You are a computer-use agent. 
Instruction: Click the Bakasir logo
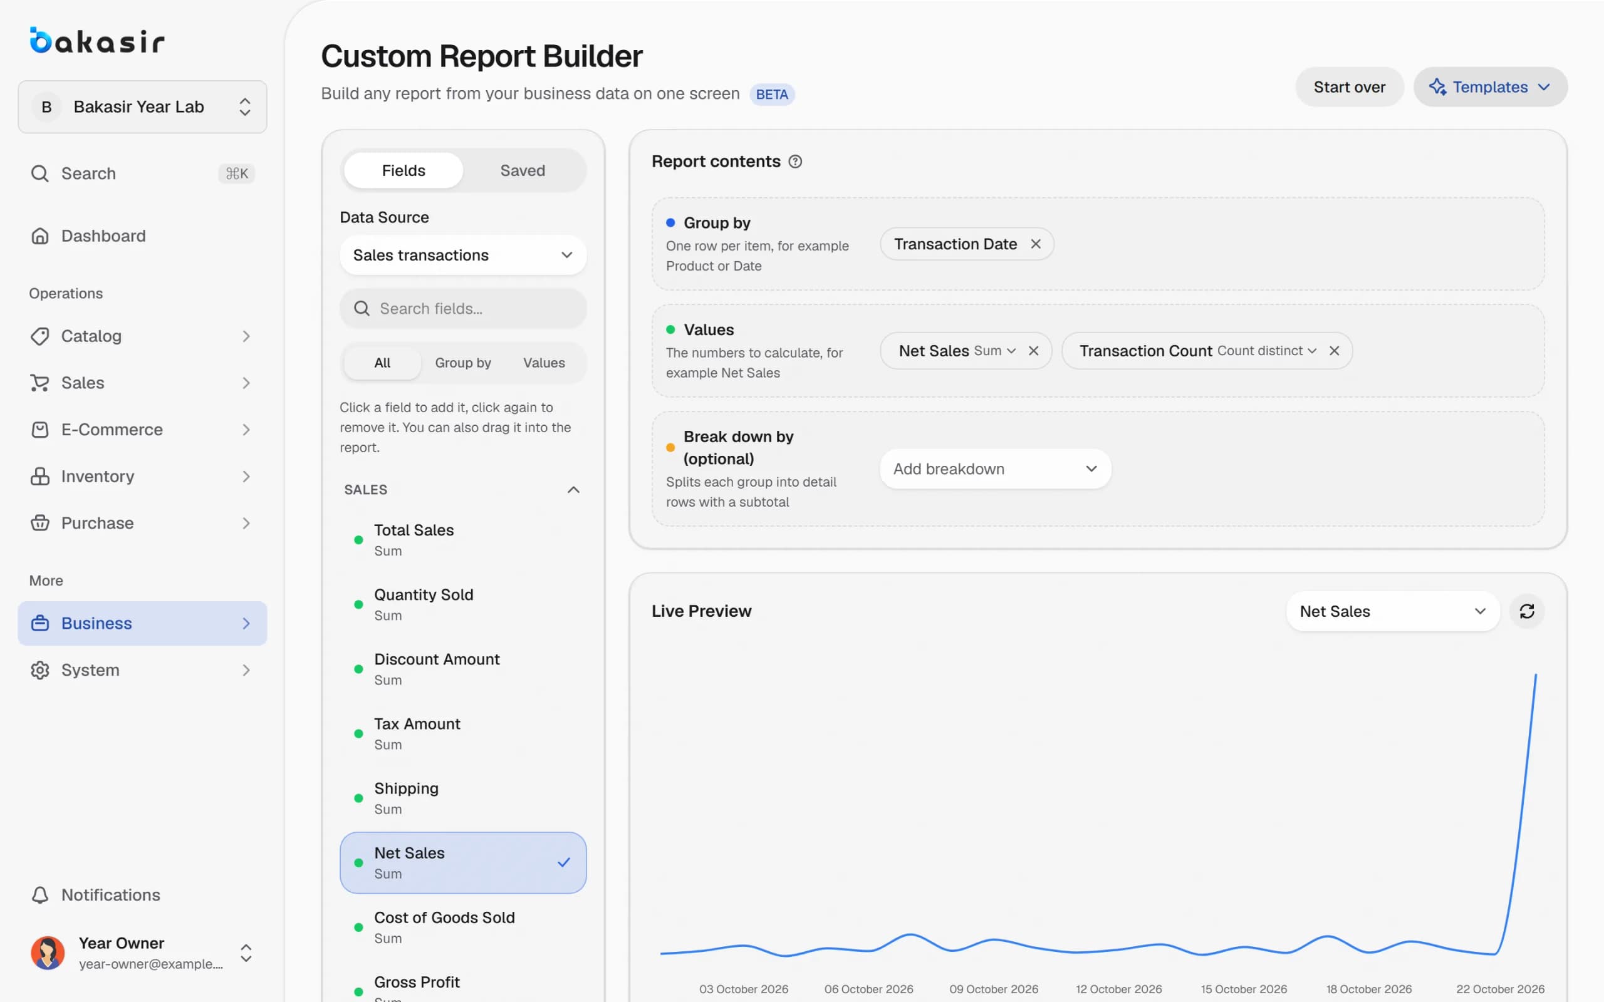click(96, 41)
